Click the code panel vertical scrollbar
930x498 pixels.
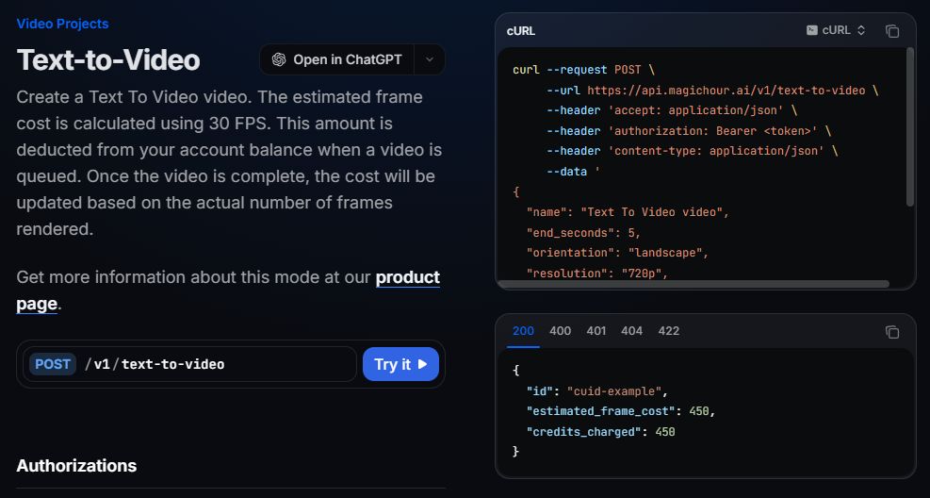pyautogui.click(x=909, y=127)
